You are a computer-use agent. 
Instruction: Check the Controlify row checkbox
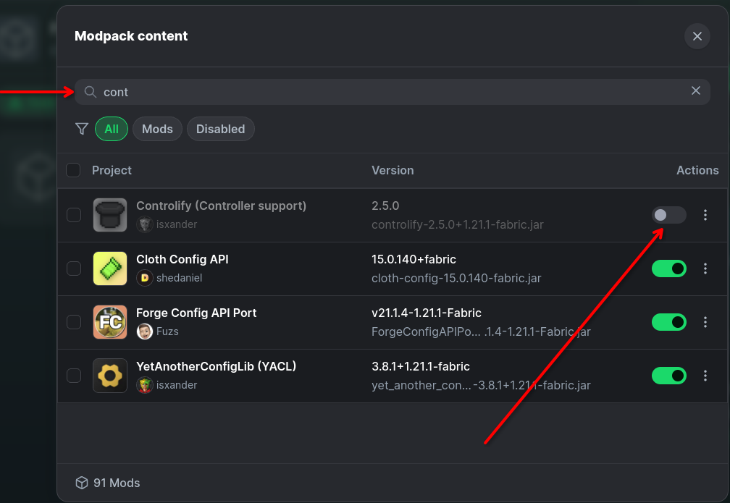click(x=74, y=215)
